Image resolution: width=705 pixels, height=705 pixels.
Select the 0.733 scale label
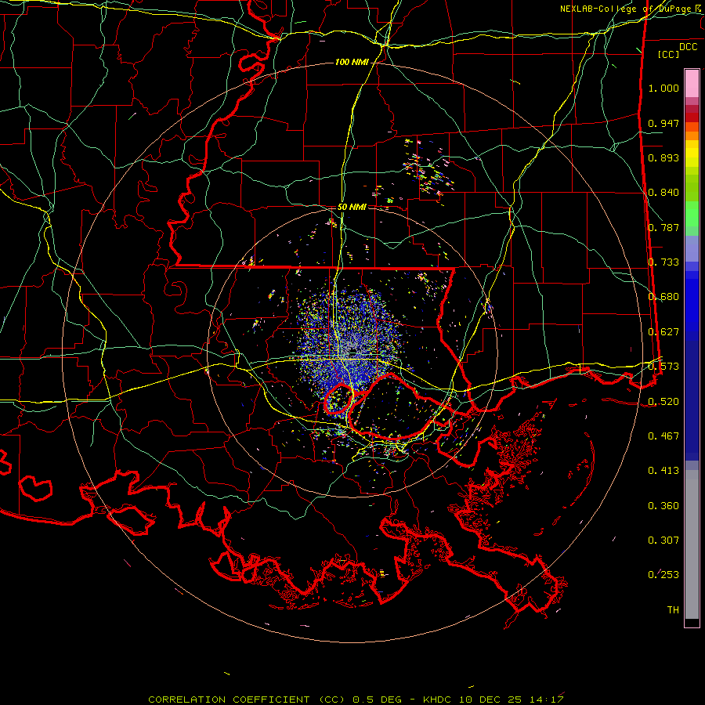[663, 262]
